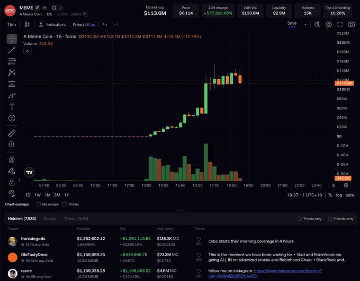Lock all drawing tools
The width and height of the screenshot is (360, 281).
[x=12, y=182]
